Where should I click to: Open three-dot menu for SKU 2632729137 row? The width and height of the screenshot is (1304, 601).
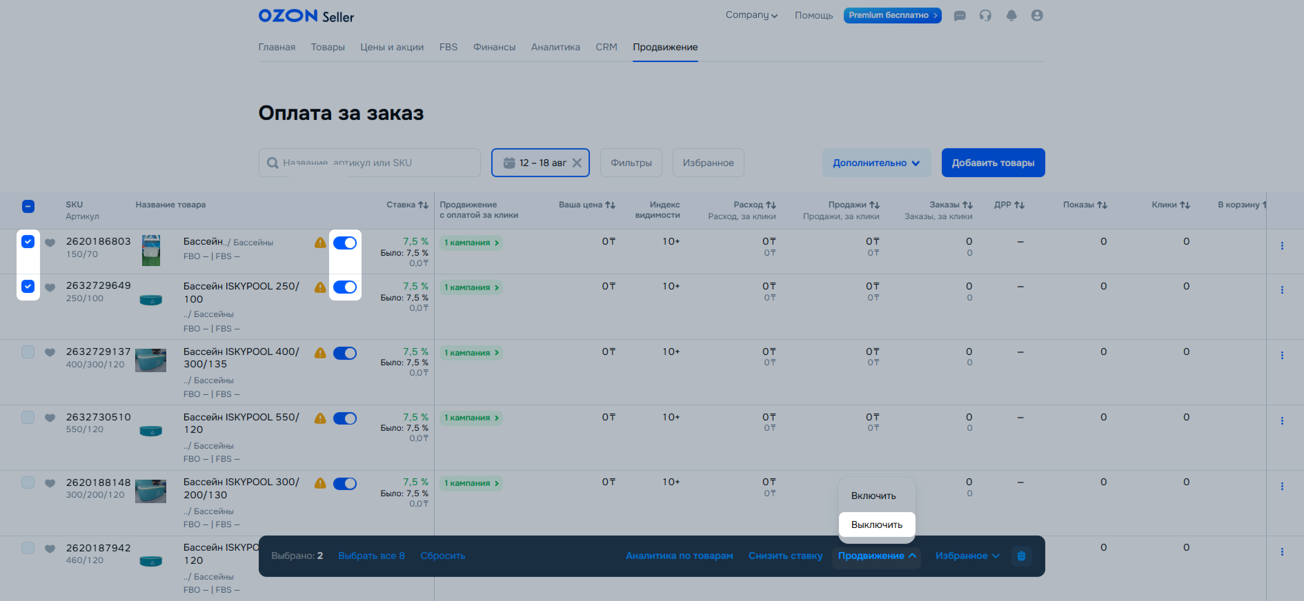[x=1282, y=355]
